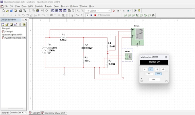Screen dimensions: 195x115
Task: Place a voltage reference probe
Action: (145, 15)
